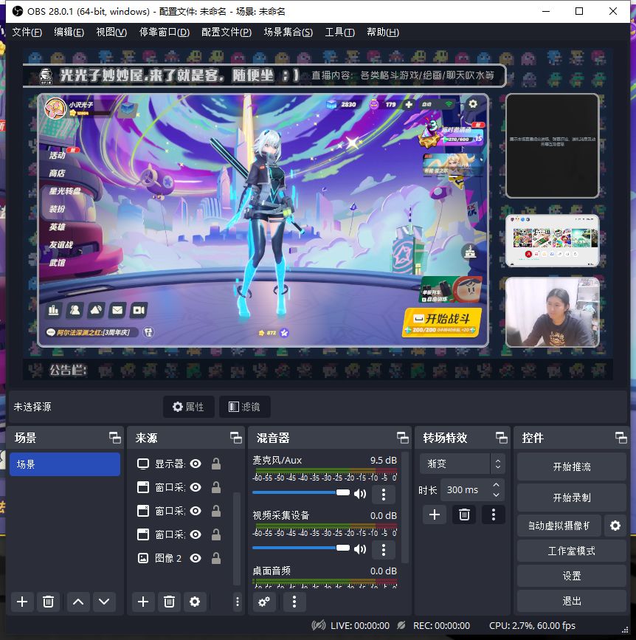Unlock the 显示器 source via its lock icon

pyautogui.click(x=216, y=464)
